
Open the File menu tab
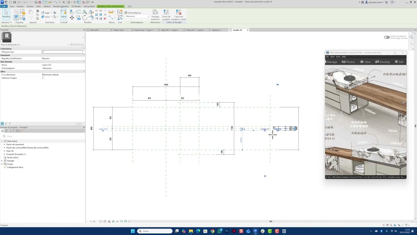tap(4, 6)
